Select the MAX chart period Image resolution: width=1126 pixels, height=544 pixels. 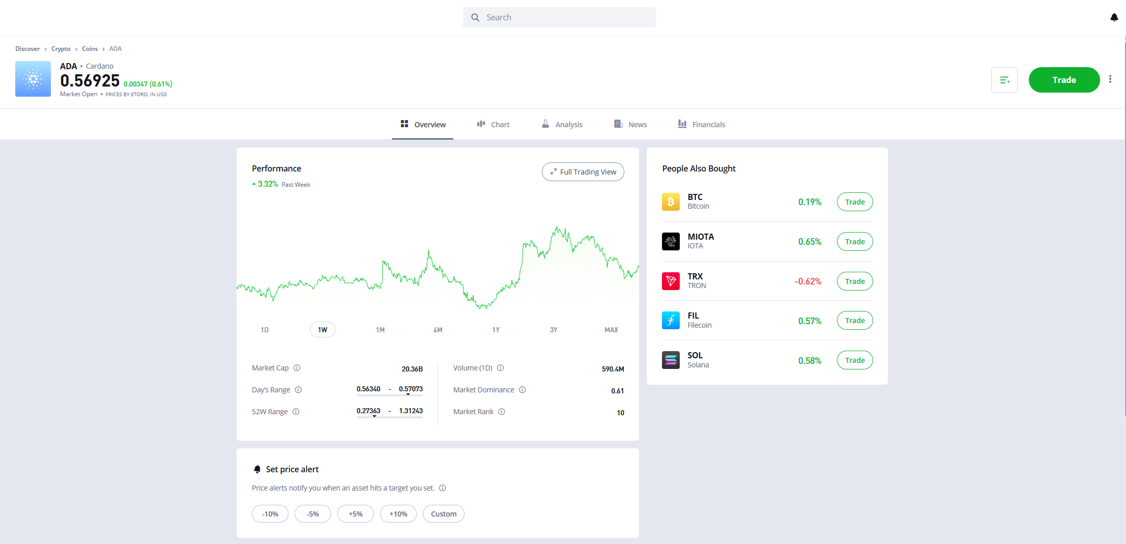[x=611, y=330]
